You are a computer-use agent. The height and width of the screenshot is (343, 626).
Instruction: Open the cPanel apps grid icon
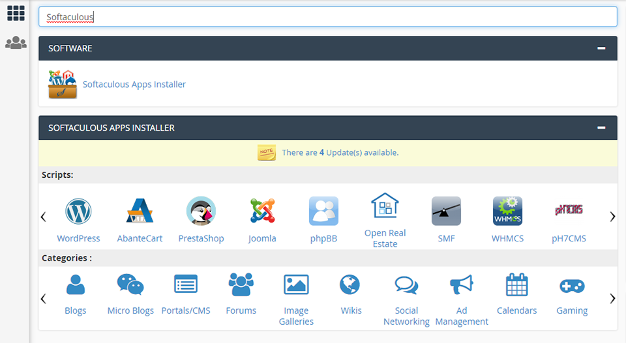click(x=16, y=13)
